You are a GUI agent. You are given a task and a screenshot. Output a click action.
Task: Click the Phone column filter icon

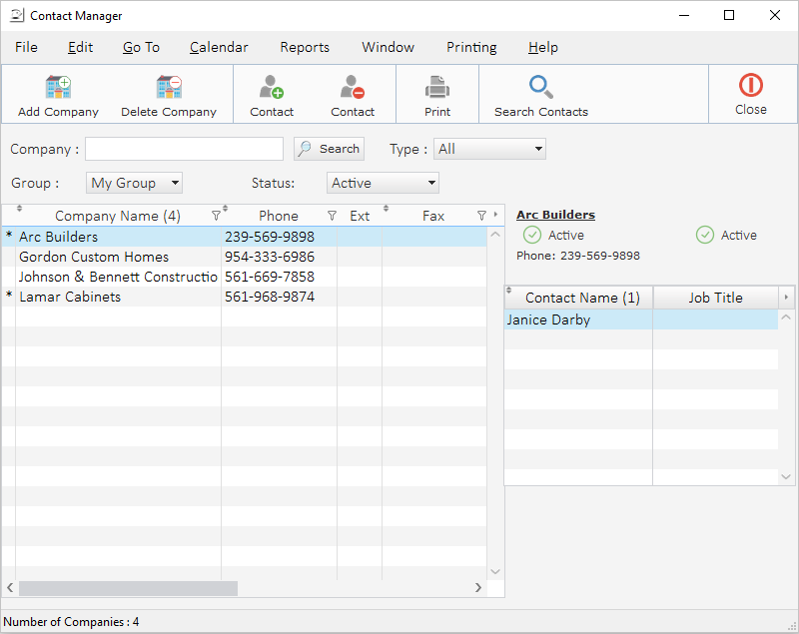pos(332,216)
